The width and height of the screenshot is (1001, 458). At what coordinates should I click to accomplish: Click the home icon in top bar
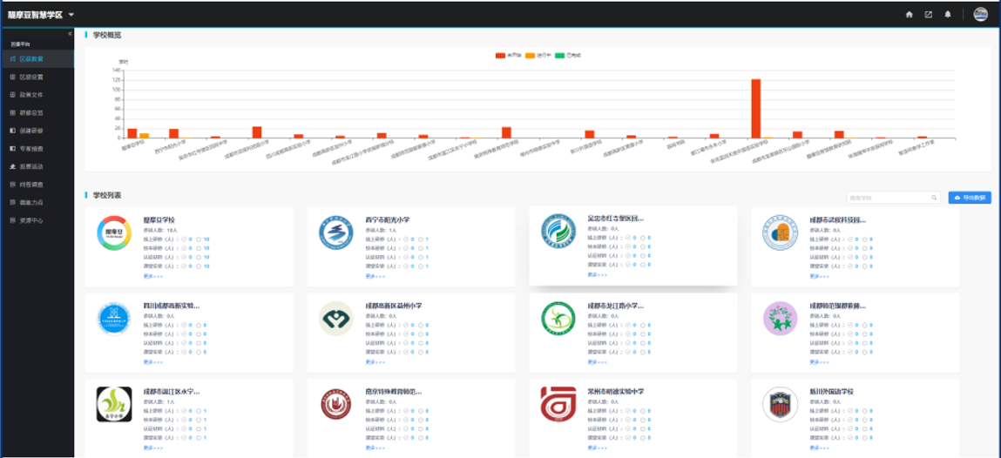910,14
